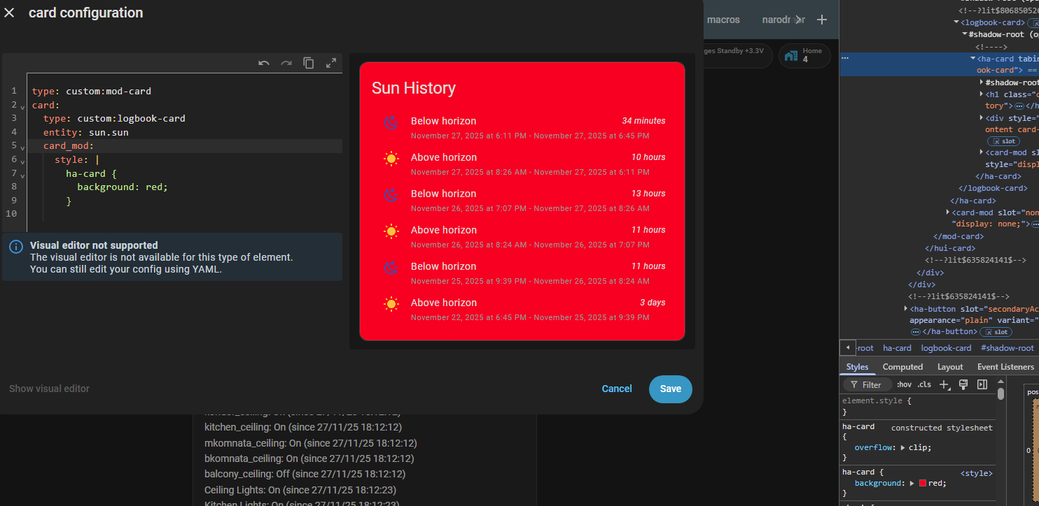
Task: Expand the overflow clip shorthand value
Action: 902,447
